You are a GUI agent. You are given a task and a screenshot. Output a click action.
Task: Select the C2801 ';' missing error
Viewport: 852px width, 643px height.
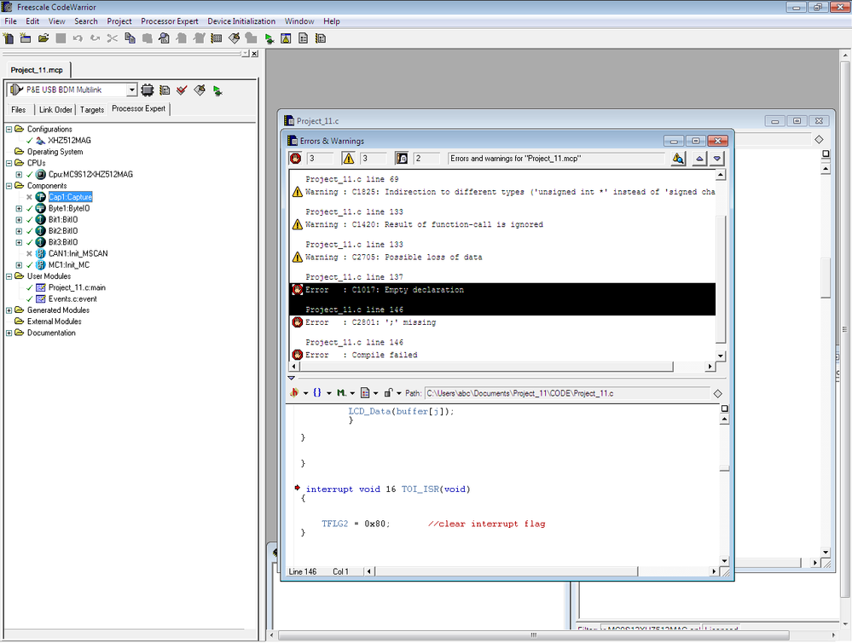tap(502, 322)
